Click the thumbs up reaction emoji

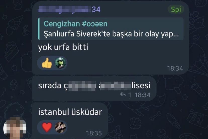pyautogui.click(x=47, y=63)
